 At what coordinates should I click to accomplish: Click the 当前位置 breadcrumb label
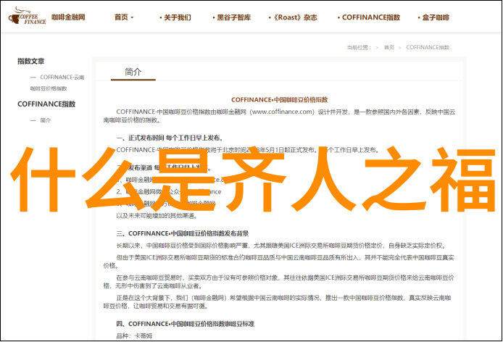[359, 48]
